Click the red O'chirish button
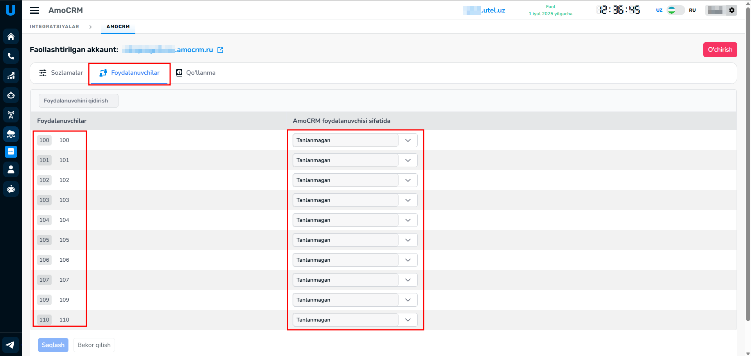 [720, 50]
